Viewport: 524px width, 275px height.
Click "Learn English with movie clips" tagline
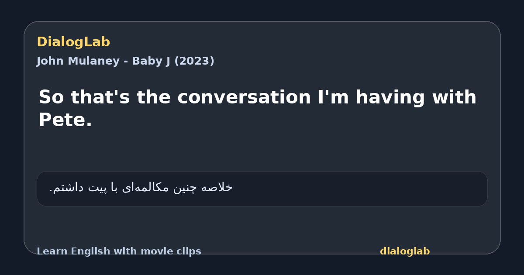pos(119,251)
